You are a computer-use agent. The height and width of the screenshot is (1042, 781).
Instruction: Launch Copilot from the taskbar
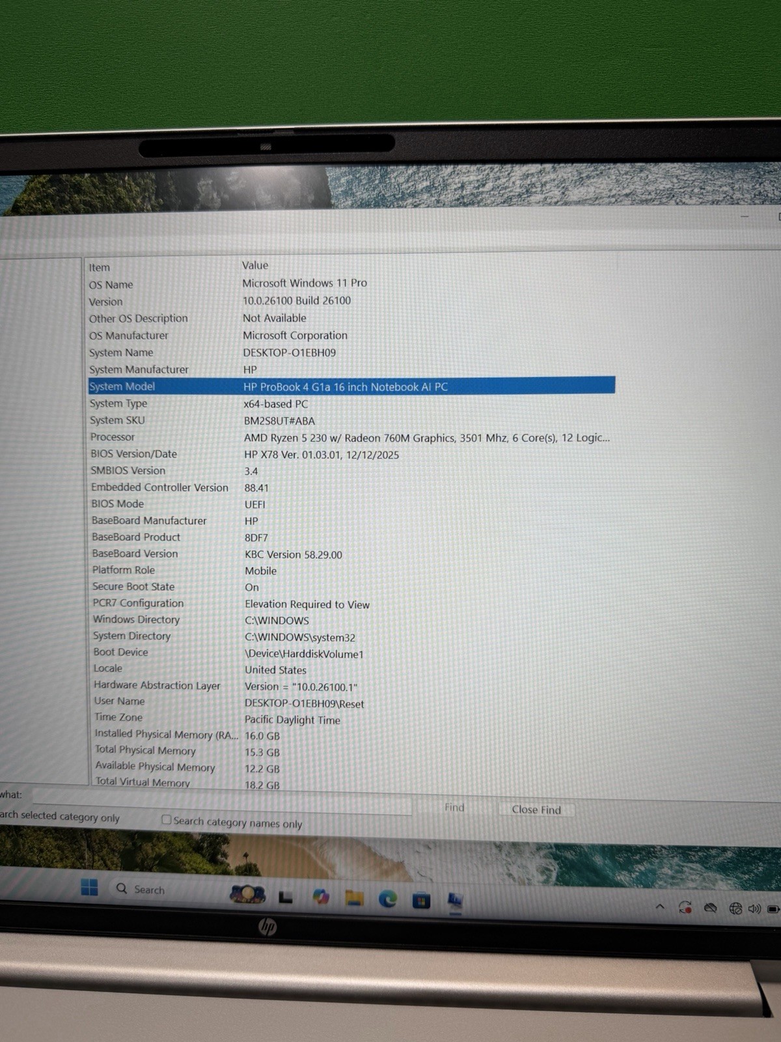[321, 897]
